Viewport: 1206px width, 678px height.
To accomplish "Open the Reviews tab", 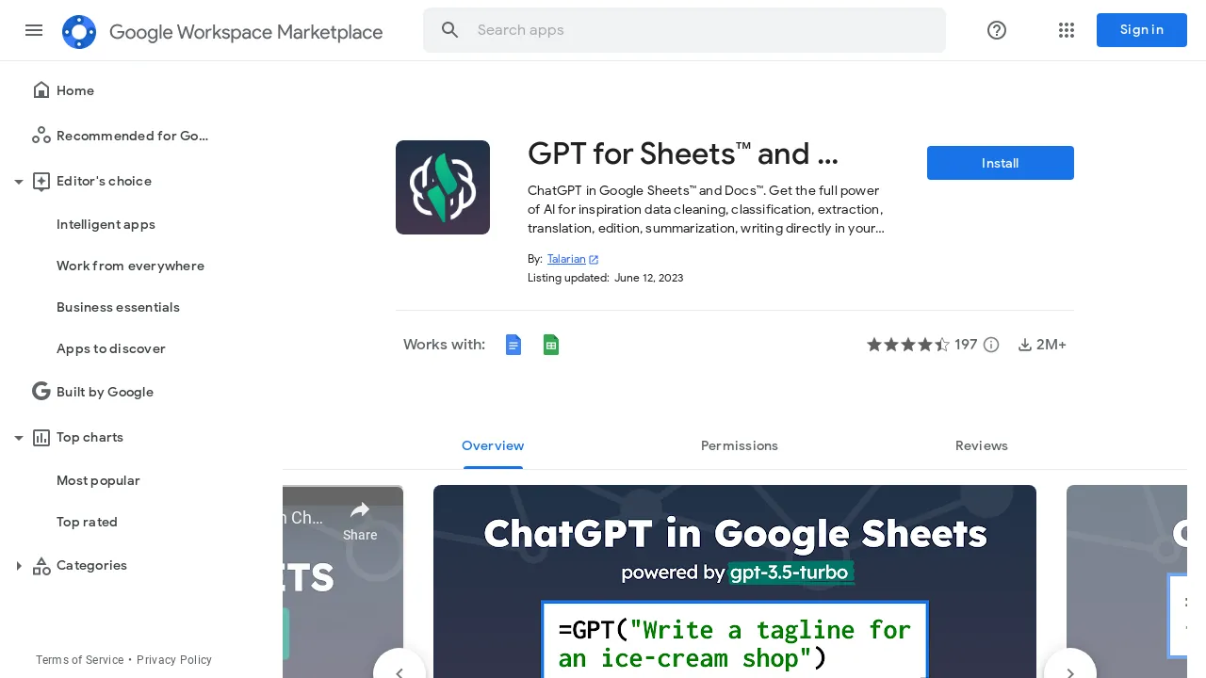I will (x=982, y=445).
